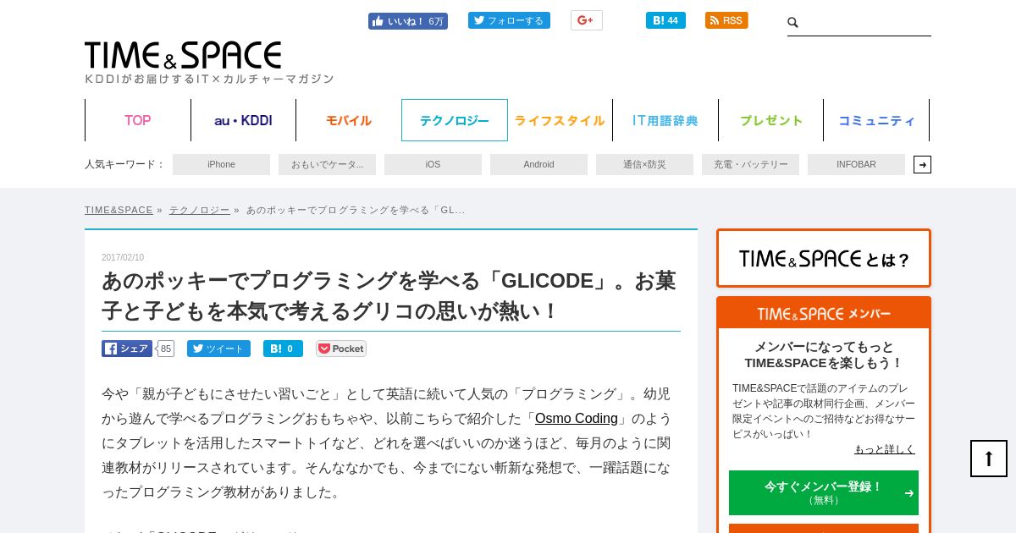Image resolution: width=1016 pixels, height=533 pixels.
Task: Click the Twitter フォローする button
Action: click(509, 20)
